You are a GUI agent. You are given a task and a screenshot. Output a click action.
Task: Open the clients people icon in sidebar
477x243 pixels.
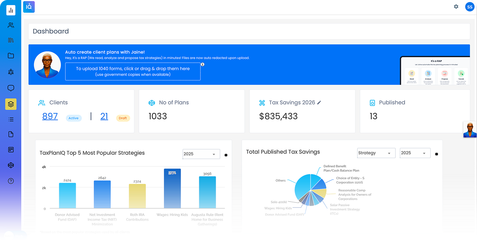pyautogui.click(x=11, y=25)
